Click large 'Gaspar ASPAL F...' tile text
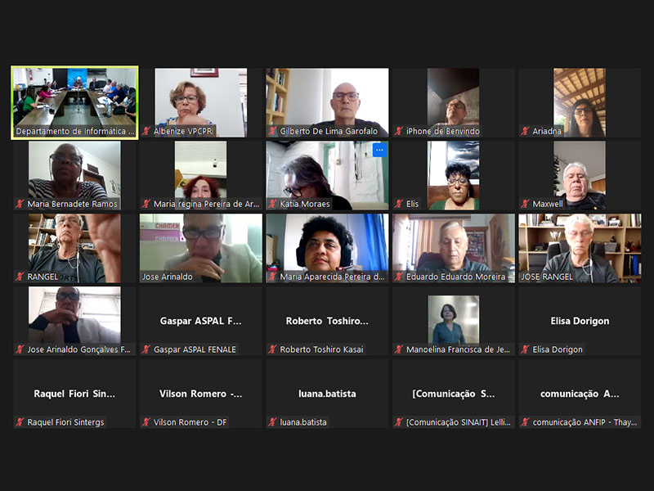Viewport: 654px width, 491px height. tap(200, 321)
